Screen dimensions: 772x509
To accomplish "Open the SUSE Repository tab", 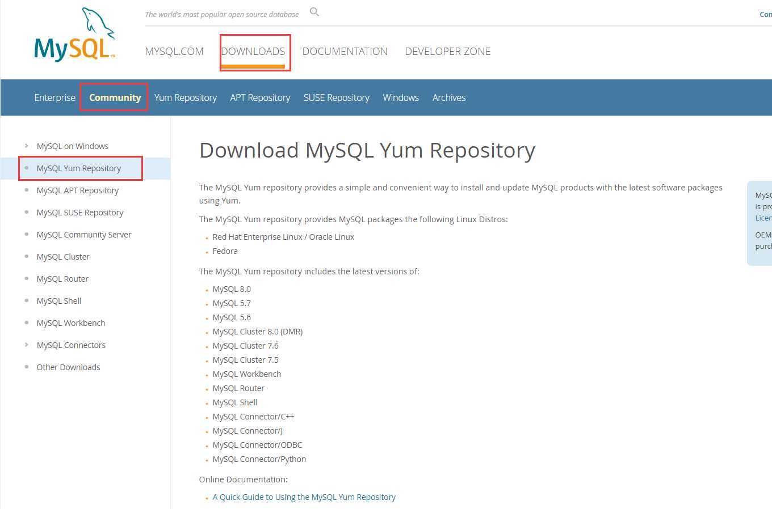I will point(337,97).
